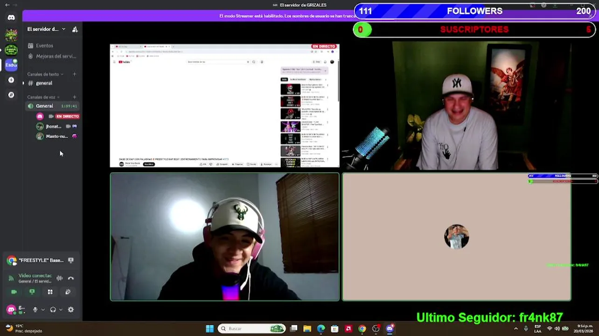This screenshot has height=336, width=599.
Task: Focus the shared YouTube screen stream tile
Action: (x=224, y=105)
